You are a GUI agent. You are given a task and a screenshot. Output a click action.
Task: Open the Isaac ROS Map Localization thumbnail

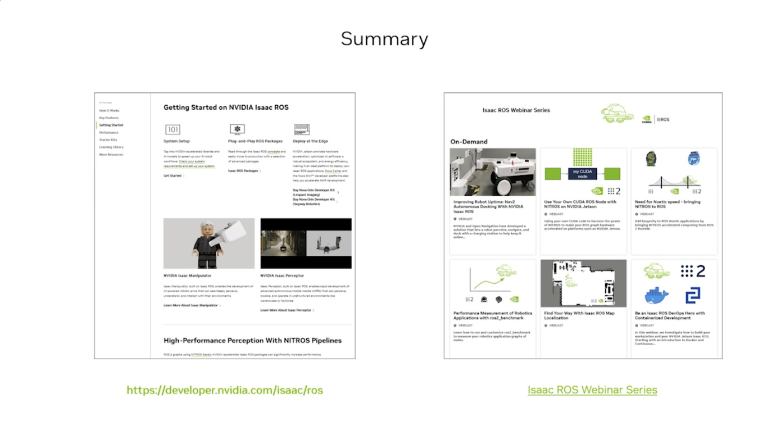point(583,283)
